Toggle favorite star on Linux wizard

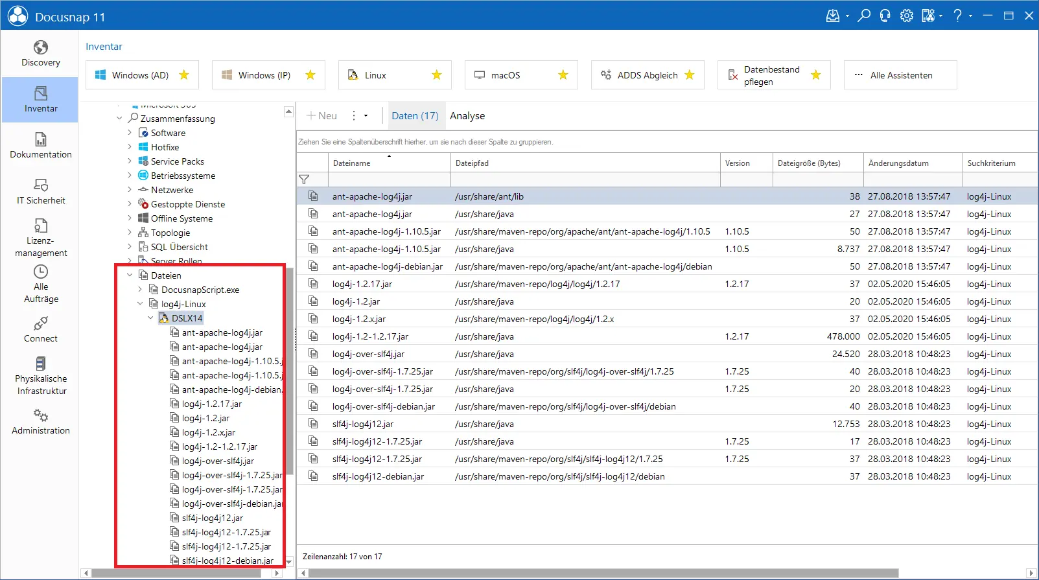tap(437, 75)
